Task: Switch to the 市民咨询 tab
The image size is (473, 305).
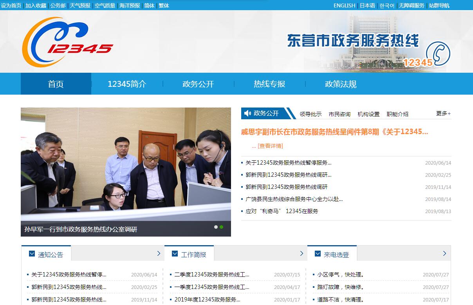Action: [x=339, y=114]
